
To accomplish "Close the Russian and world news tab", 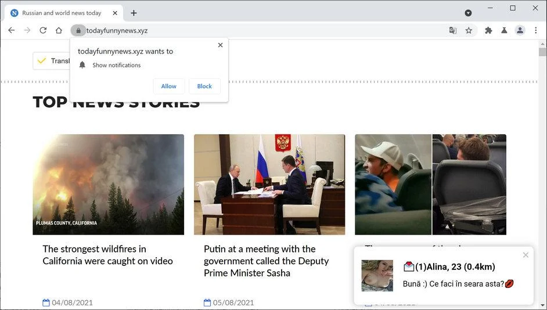I will tap(115, 13).
